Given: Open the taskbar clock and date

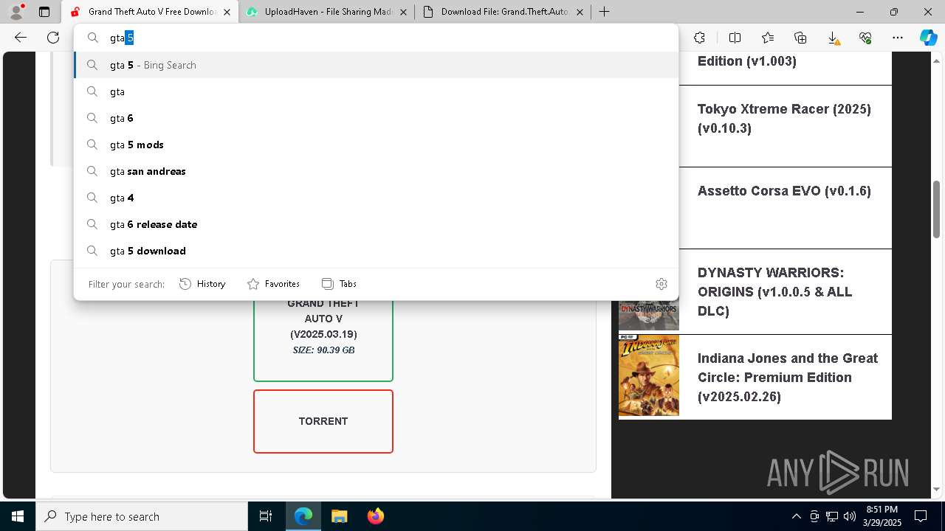Looking at the screenshot, I should pos(882,516).
